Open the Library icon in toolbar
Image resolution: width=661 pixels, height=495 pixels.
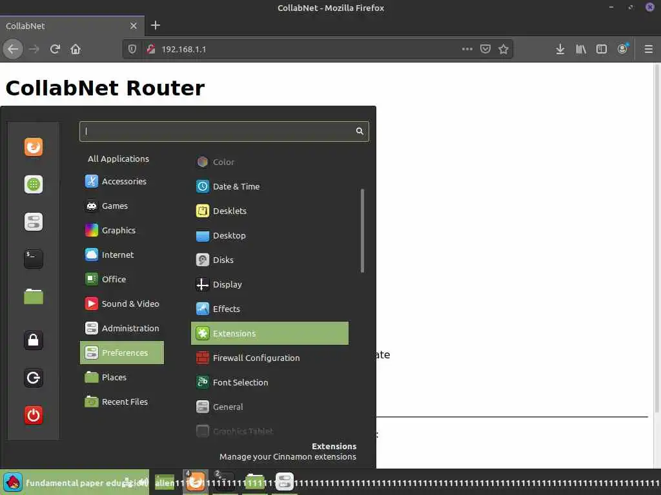coord(581,49)
